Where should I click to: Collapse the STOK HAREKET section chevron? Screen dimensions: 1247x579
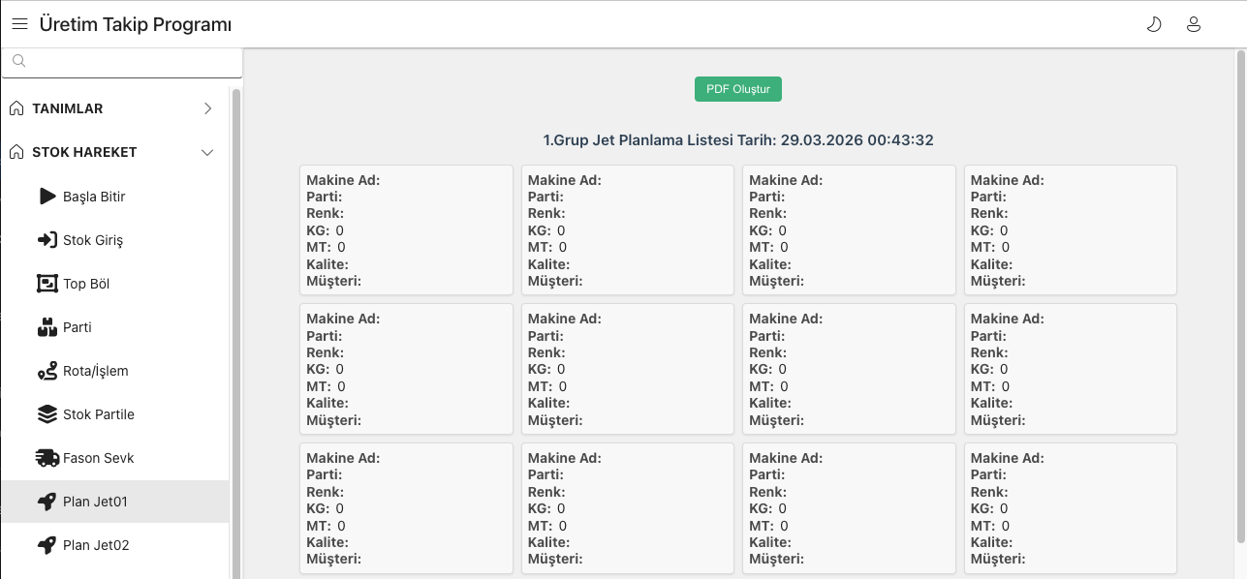coord(207,152)
